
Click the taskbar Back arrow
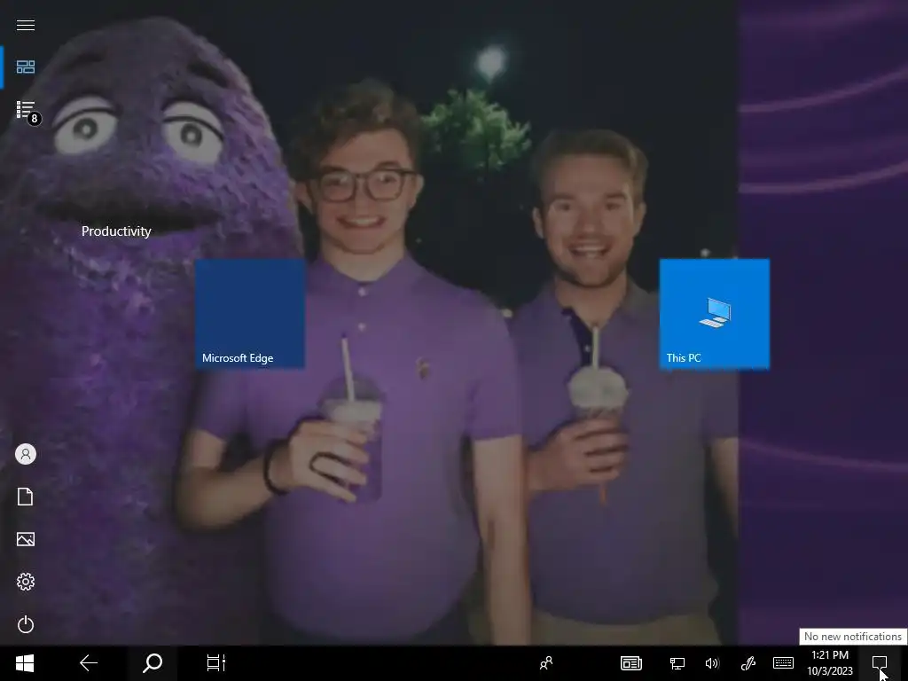[x=88, y=663]
